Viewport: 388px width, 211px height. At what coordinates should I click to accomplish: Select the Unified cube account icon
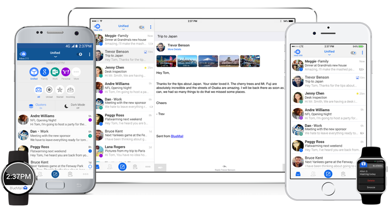coord(34,72)
